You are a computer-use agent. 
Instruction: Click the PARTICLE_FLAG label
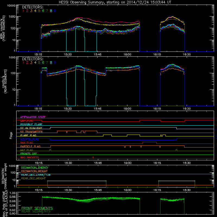click(30, 146)
